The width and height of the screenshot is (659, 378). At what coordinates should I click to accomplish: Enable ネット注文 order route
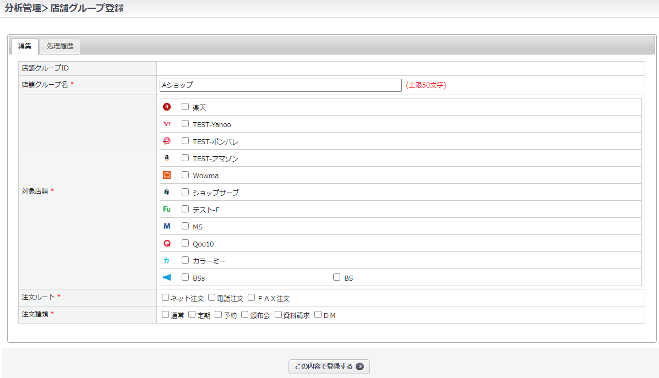coord(166,297)
